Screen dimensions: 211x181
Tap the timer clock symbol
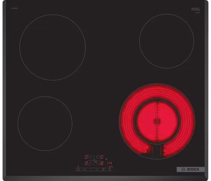(x=110, y=170)
